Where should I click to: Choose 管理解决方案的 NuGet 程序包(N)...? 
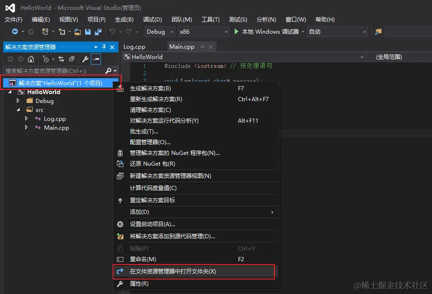click(195, 153)
